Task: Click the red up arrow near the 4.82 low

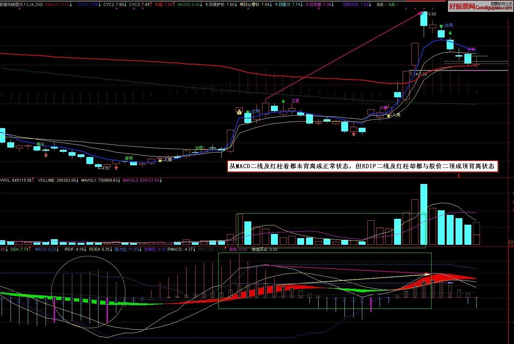Action: click(116, 168)
